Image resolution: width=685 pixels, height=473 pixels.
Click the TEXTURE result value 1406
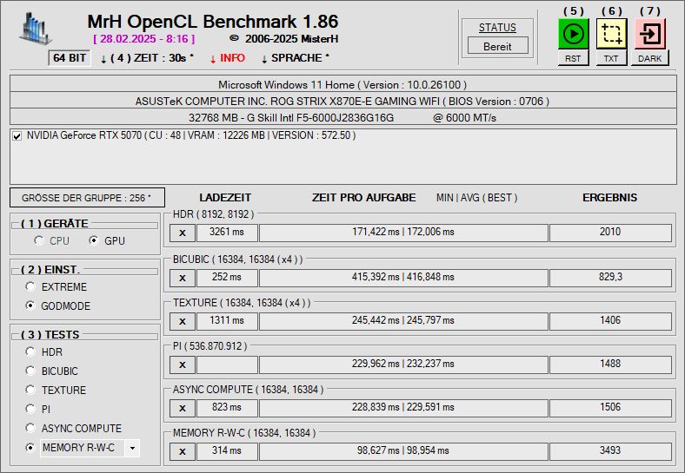(610, 321)
